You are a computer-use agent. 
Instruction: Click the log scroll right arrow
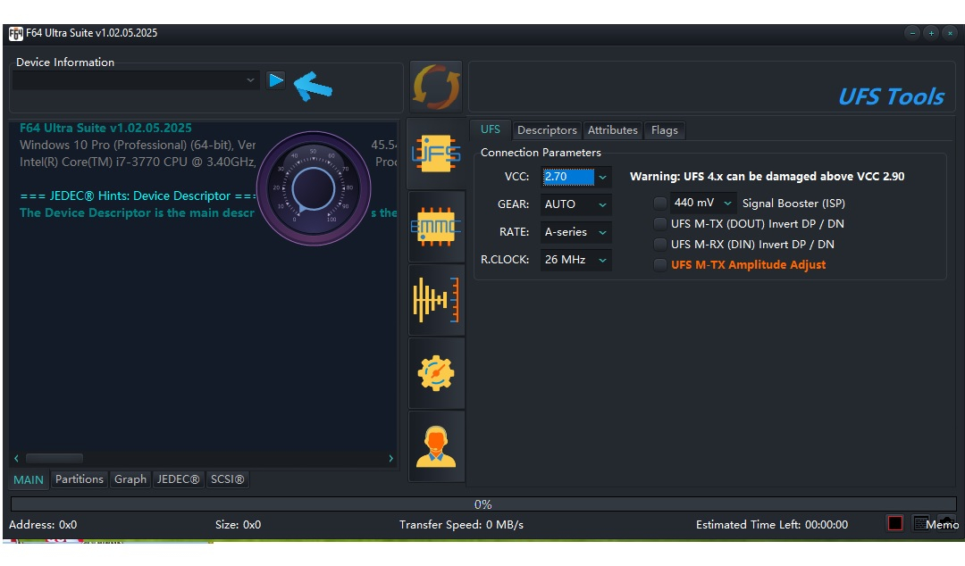tap(390, 458)
